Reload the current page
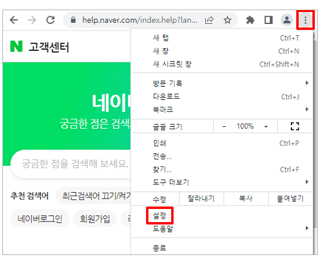The image size is (319, 258). point(50,20)
